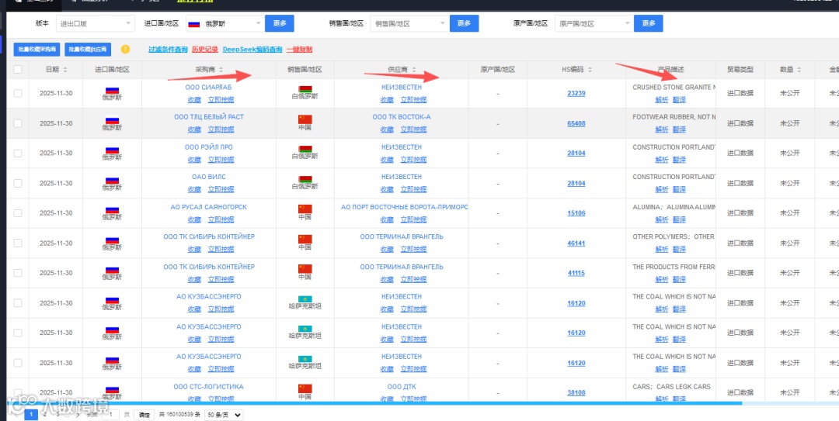Click the 贸易类型 column header
This screenshot has height=421, width=839.
pyautogui.click(x=740, y=70)
